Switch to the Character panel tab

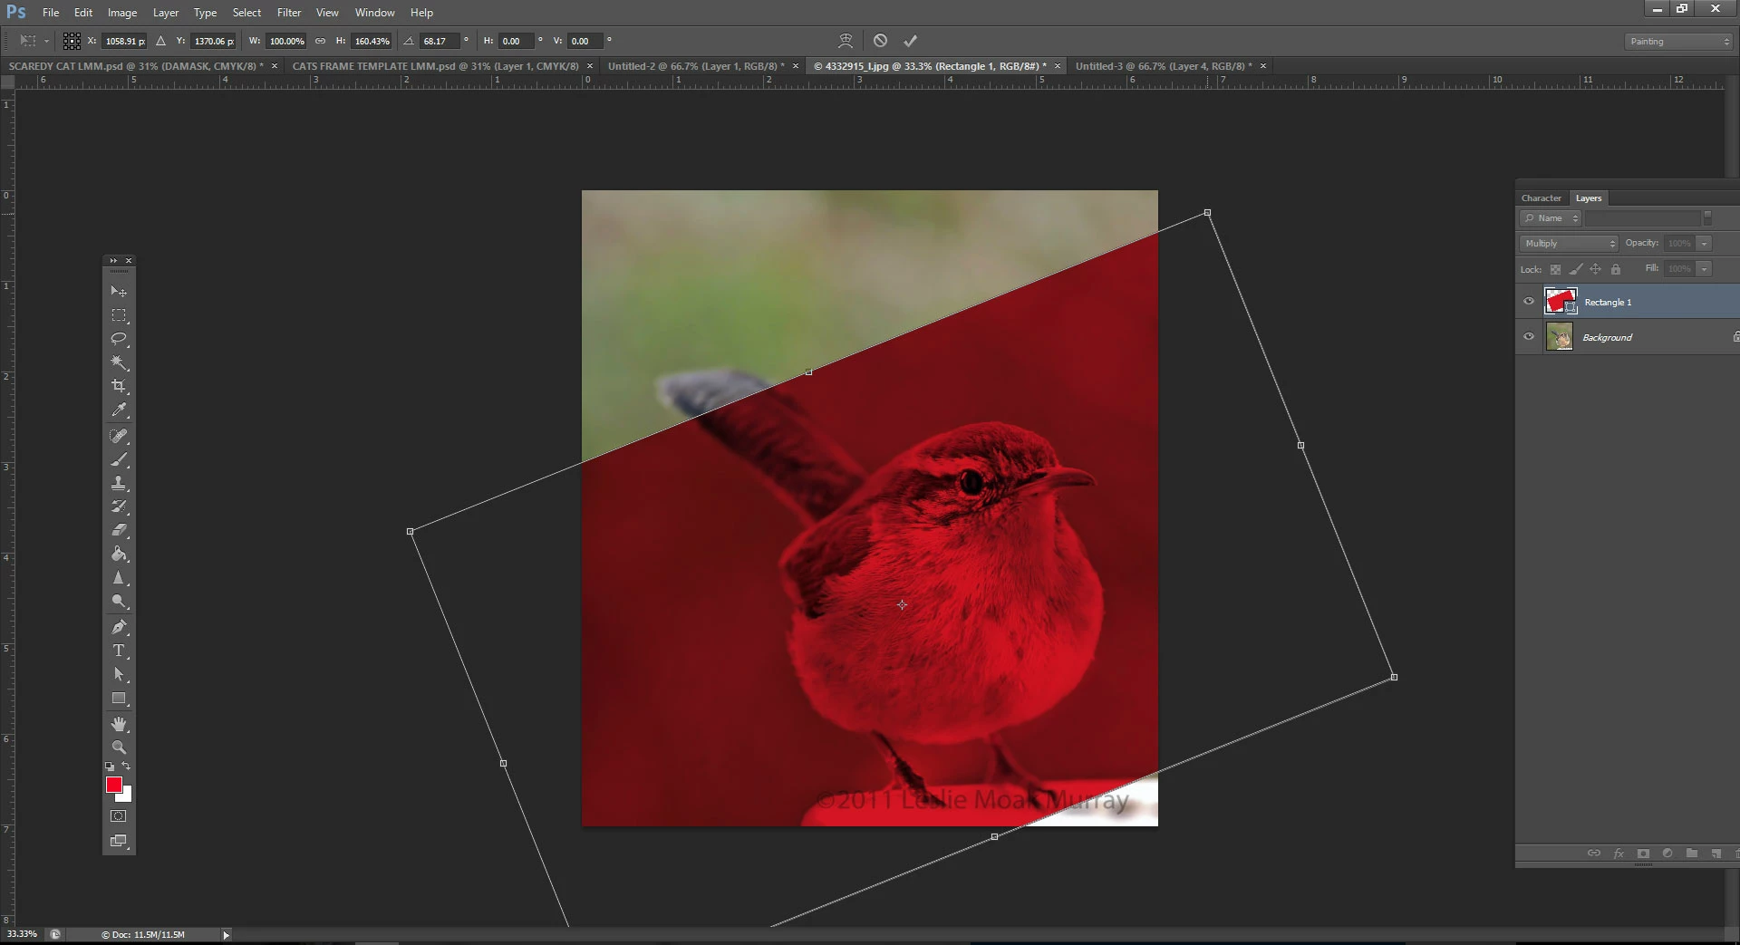(1542, 198)
